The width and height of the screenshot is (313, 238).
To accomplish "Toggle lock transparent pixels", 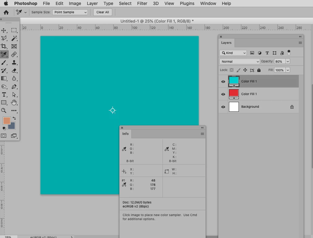I will 231,70.
